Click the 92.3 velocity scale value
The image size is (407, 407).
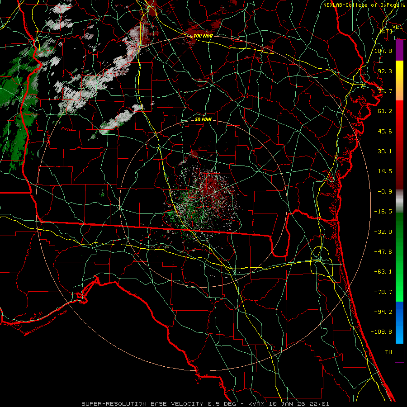click(x=385, y=71)
